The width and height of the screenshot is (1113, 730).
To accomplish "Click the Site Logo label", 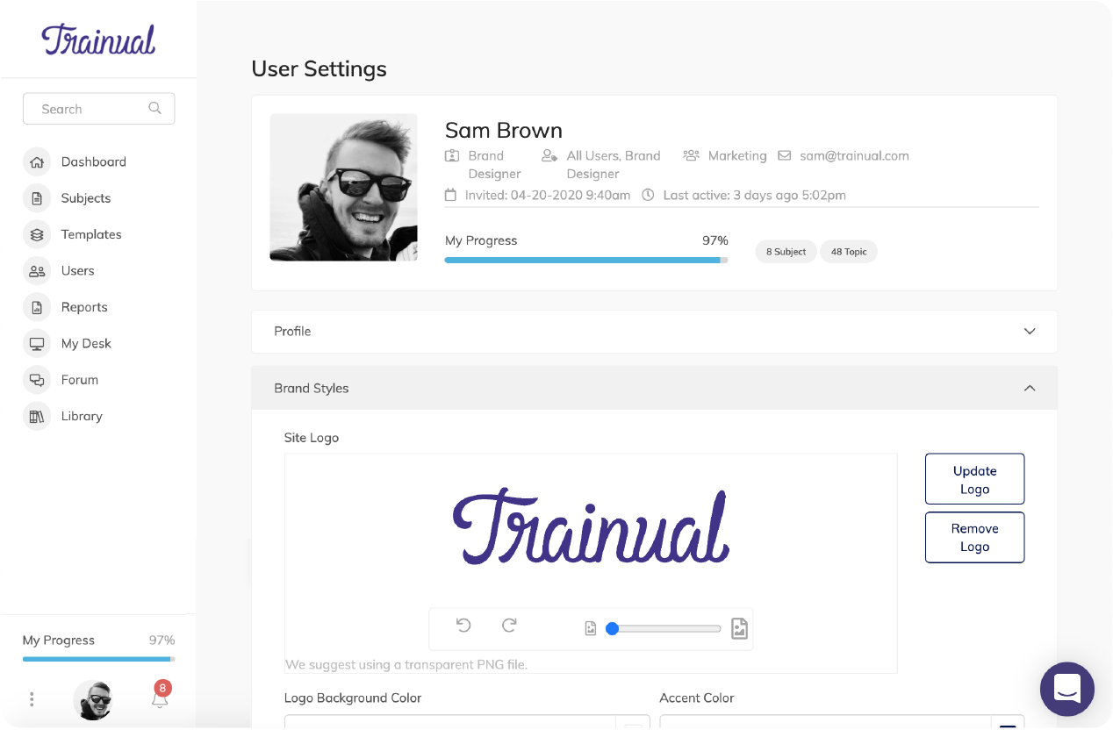I will point(312,438).
